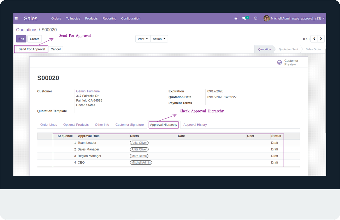Screen dimensions: 340x220
Task: Open the Action dropdown
Action: (x=159, y=39)
